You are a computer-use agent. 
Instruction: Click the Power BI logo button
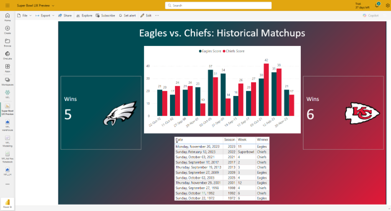coord(8,203)
